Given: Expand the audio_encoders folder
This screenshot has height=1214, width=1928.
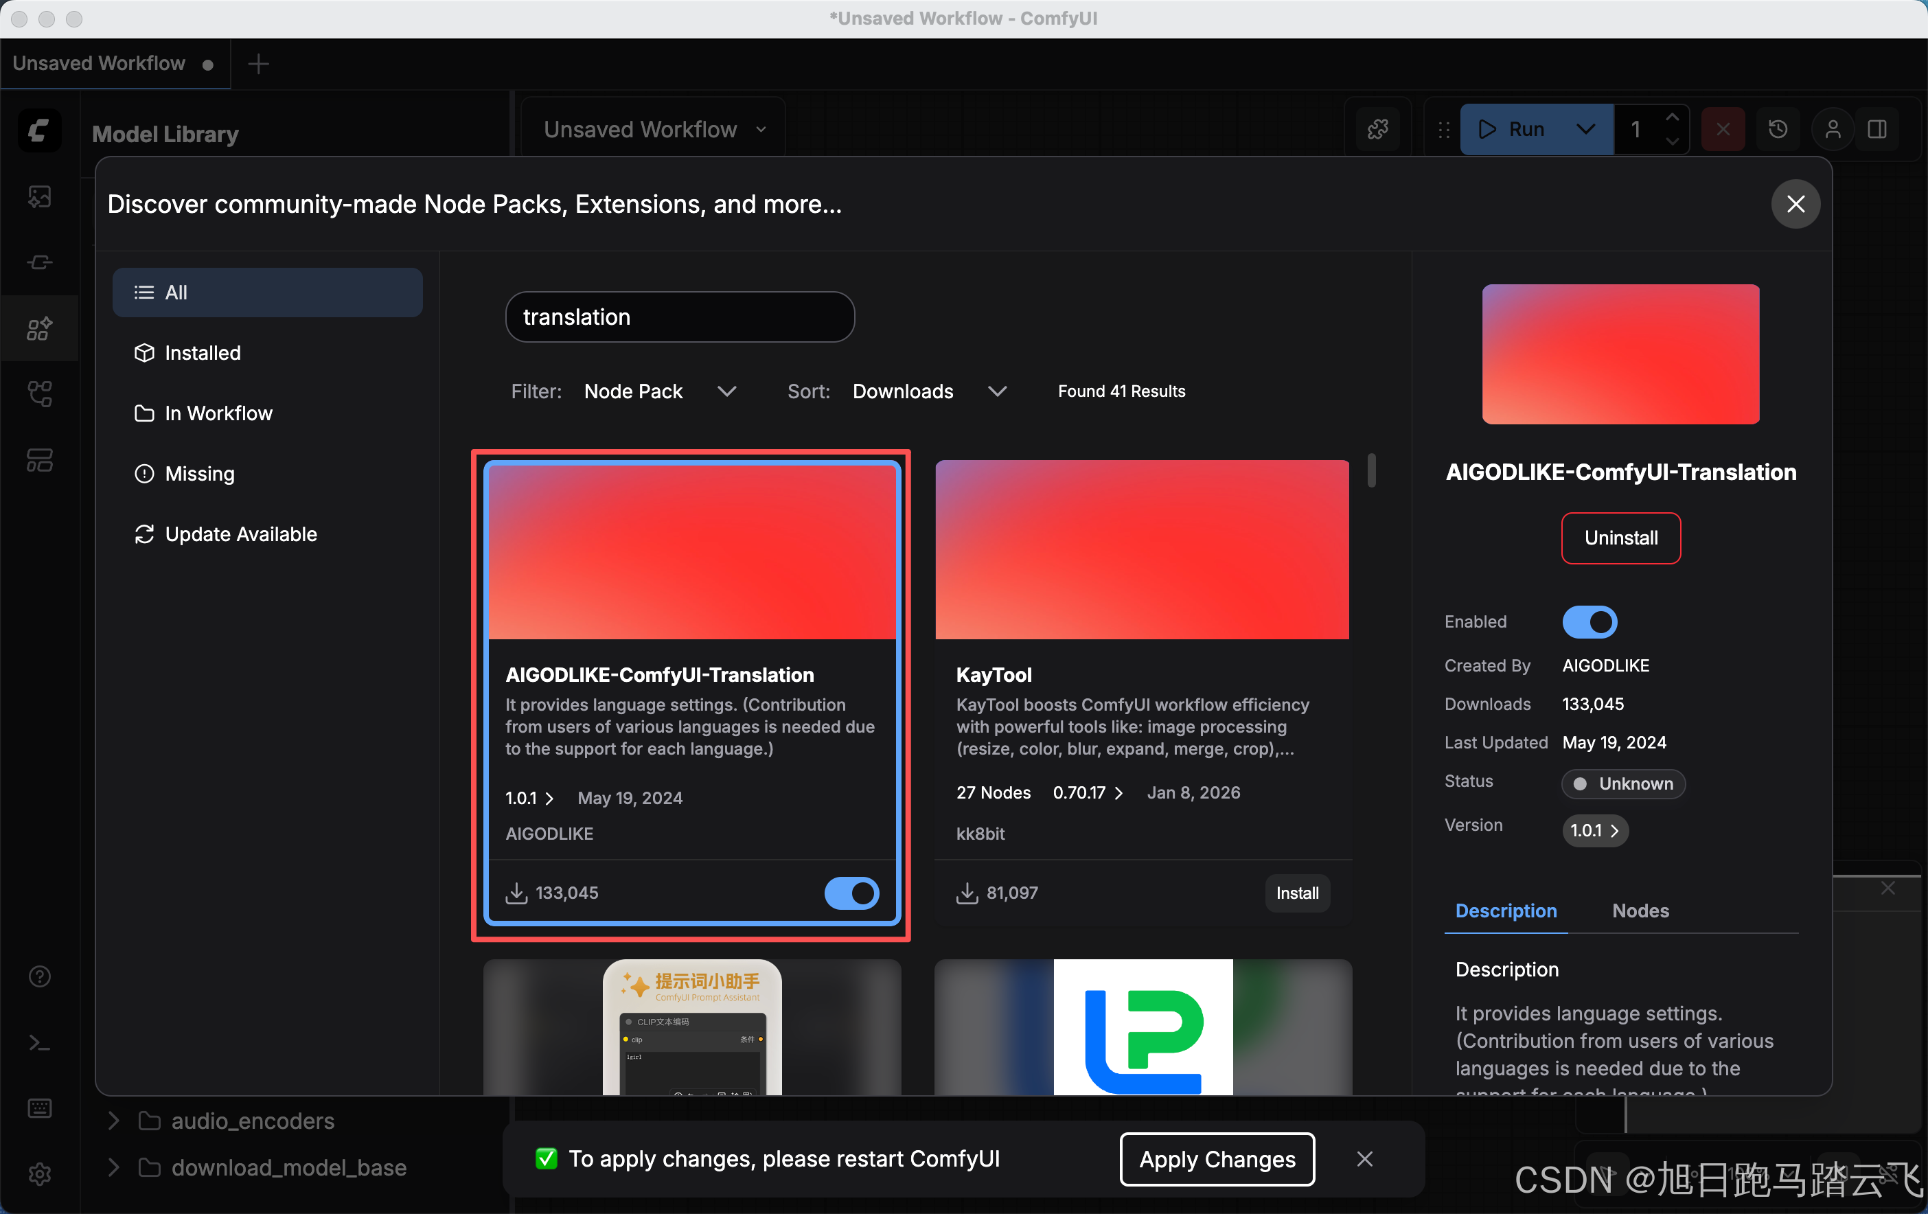Looking at the screenshot, I should pos(114,1121).
